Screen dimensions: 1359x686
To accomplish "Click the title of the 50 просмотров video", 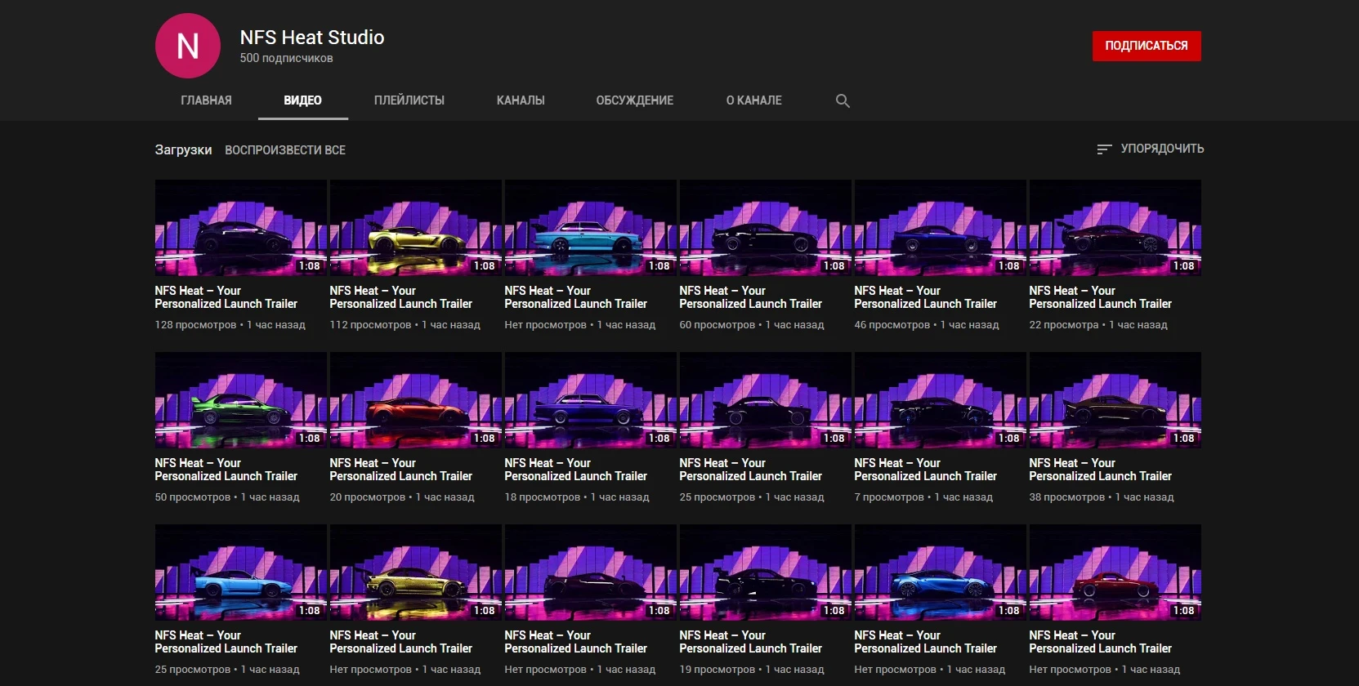I will 226,470.
